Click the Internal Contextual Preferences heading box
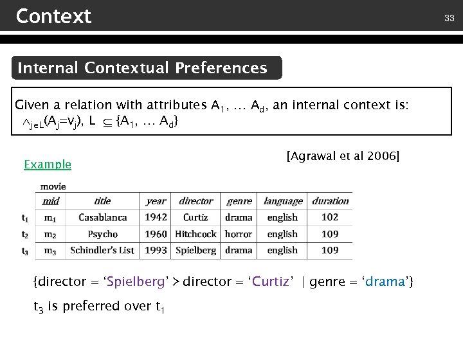 143,68
